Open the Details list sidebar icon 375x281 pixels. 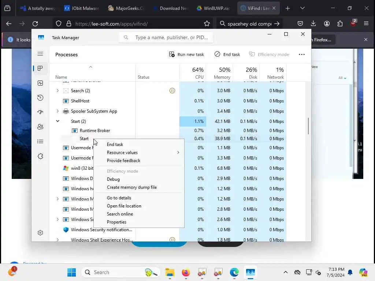click(x=40, y=142)
